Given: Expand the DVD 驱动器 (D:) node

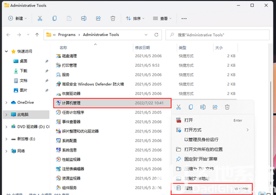Looking at the screenshot, I should coord(6,127).
